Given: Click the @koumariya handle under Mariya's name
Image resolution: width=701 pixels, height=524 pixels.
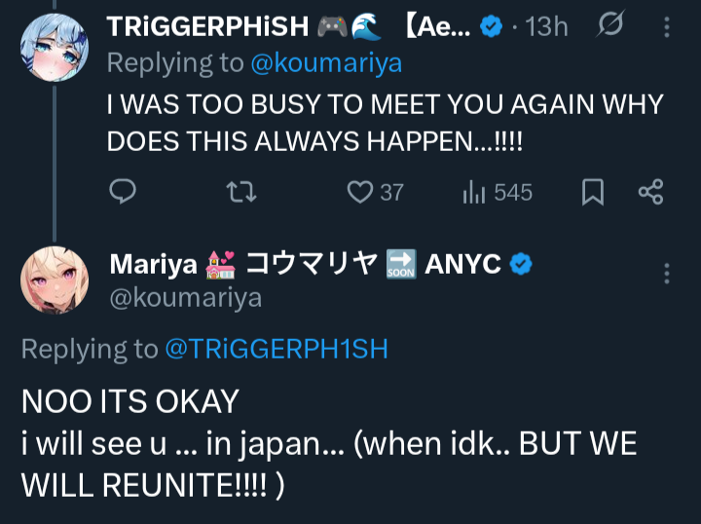Looking at the screenshot, I should [186, 298].
